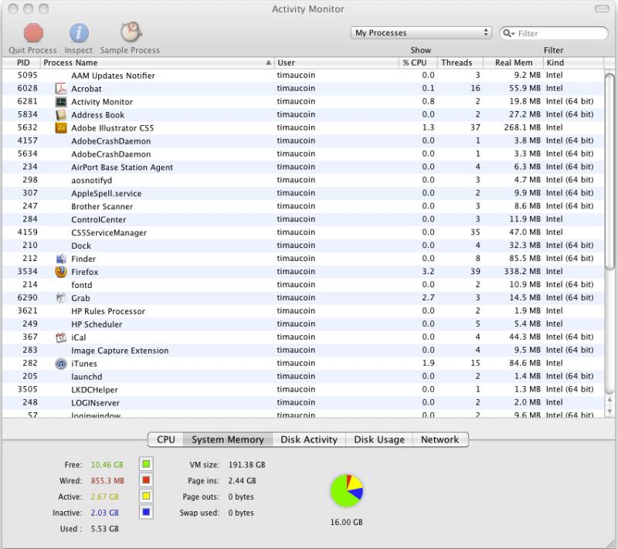Select the AppleSpell.service process
This screenshot has width=618, height=549.
click(303, 193)
